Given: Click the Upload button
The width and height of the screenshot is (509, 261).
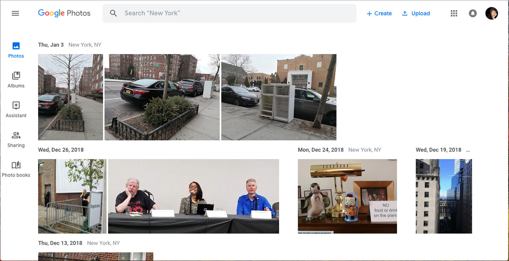Looking at the screenshot, I should pyautogui.click(x=416, y=13).
